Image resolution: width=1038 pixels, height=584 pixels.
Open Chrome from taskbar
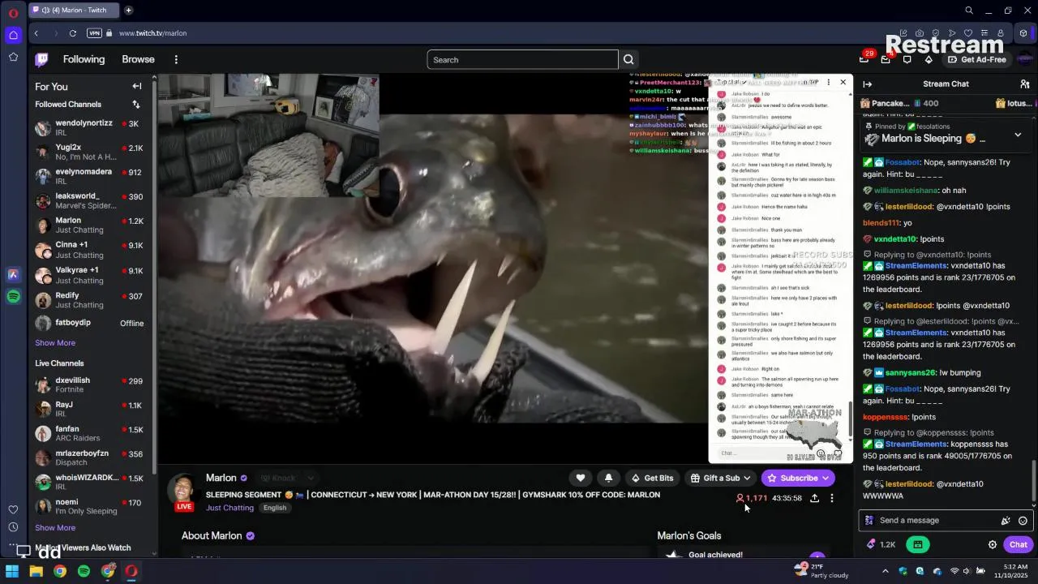click(x=59, y=571)
